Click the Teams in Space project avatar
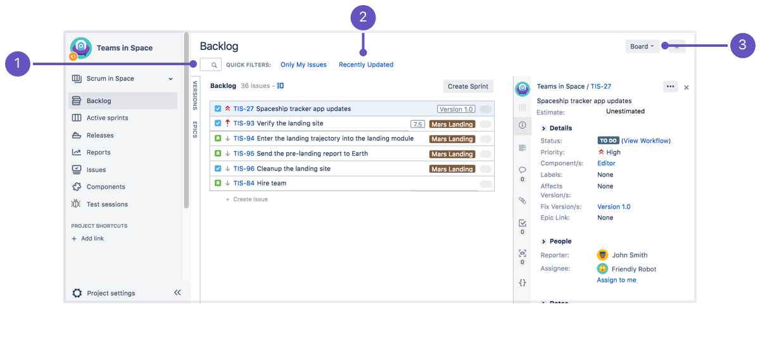Screen dimensions: 760x338 pyautogui.click(x=80, y=48)
